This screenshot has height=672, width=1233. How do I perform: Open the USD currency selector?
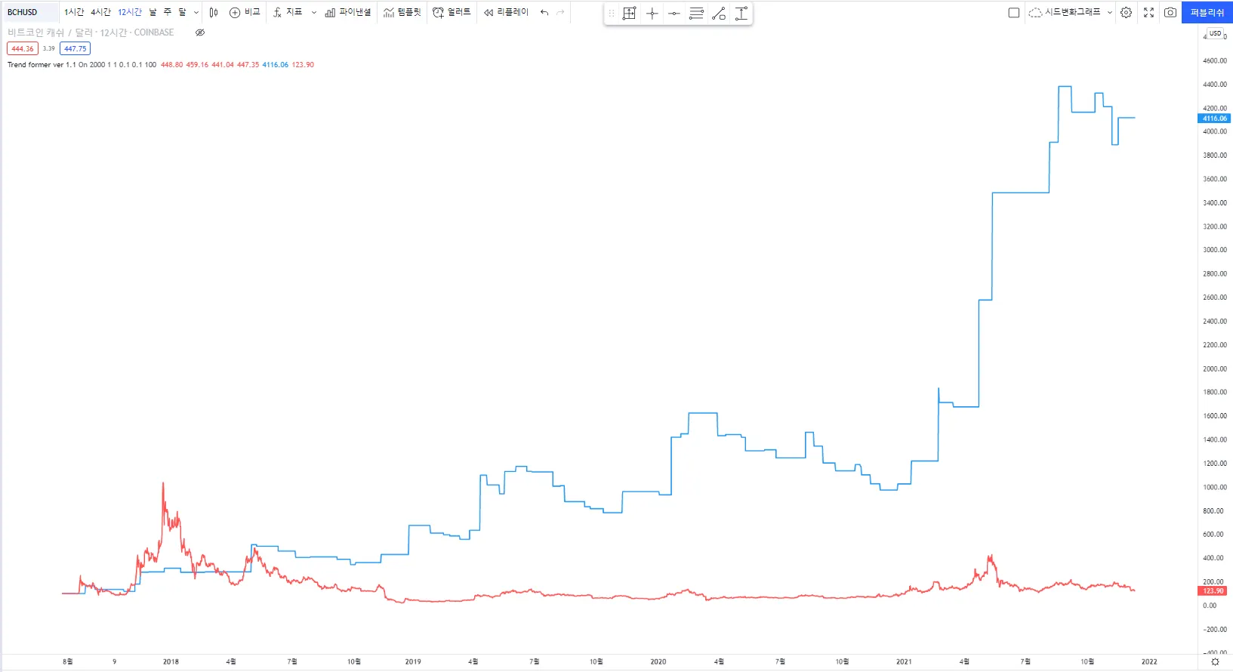1215,33
